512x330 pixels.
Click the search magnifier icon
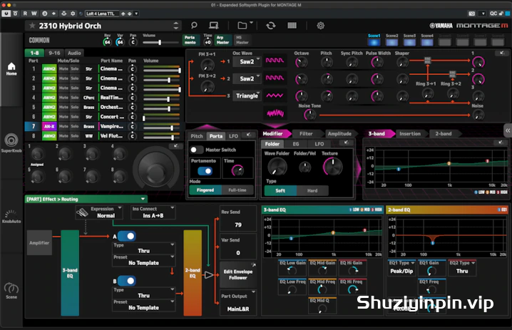[x=194, y=26]
